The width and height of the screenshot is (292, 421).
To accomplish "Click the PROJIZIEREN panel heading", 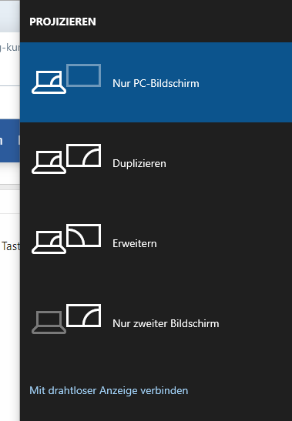I will 62,22.
